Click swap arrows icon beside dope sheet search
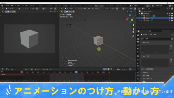The height and width of the screenshot is (98, 174). pyautogui.click(x=22, y=72)
